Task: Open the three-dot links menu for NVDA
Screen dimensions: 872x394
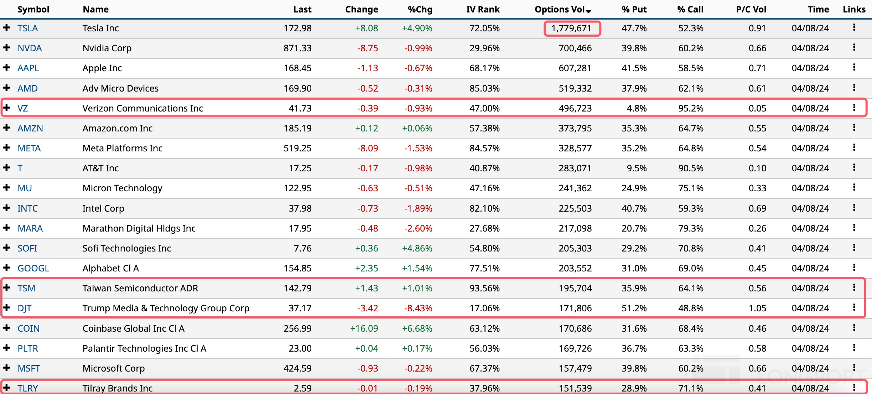Action: coord(854,47)
